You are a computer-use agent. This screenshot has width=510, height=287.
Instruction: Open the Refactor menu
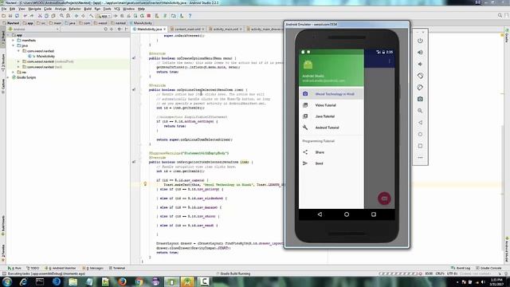pyautogui.click(x=74, y=9)
